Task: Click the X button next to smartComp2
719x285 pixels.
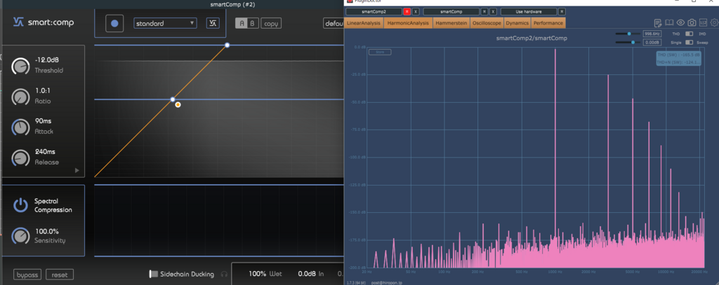Action: [416, 11]
